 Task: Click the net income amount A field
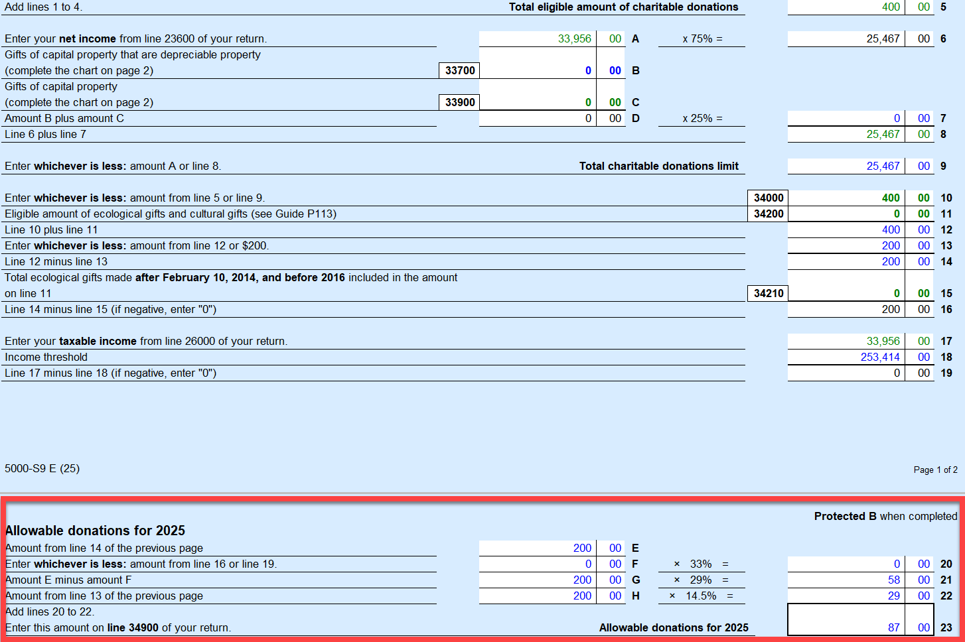pos(537,38)
